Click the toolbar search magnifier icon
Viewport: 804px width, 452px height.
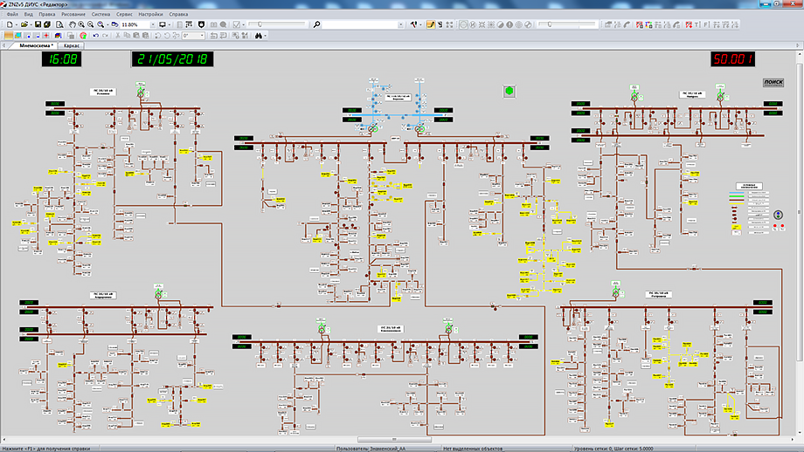(316, 24)
